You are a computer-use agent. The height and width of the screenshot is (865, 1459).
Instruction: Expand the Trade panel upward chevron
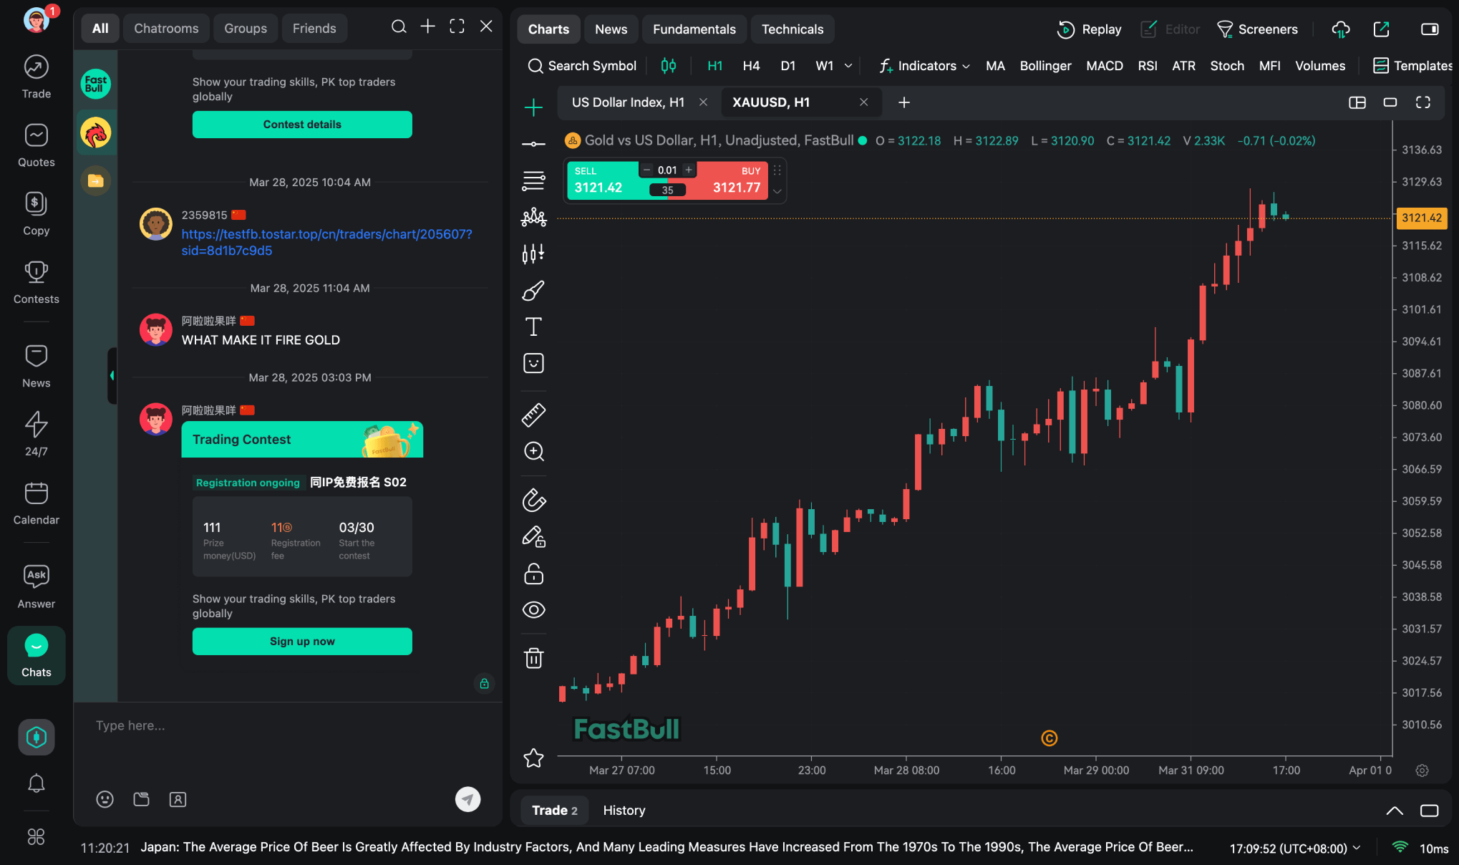click(1394, 811)
